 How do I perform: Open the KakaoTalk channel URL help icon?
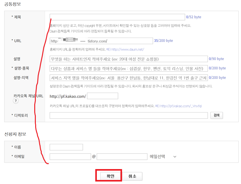click(15, 101)
